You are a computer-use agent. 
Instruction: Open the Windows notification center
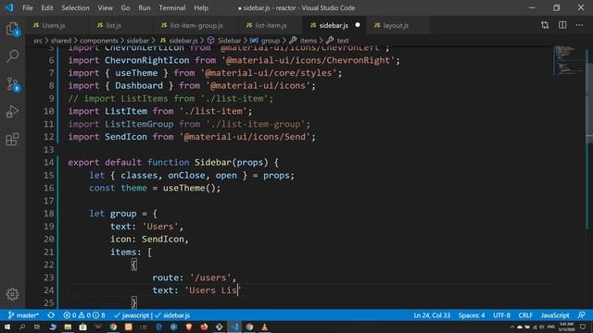[x=583, y=327]
